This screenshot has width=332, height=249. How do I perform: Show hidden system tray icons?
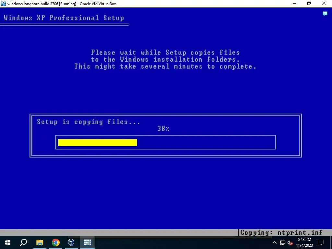[274, 243]
